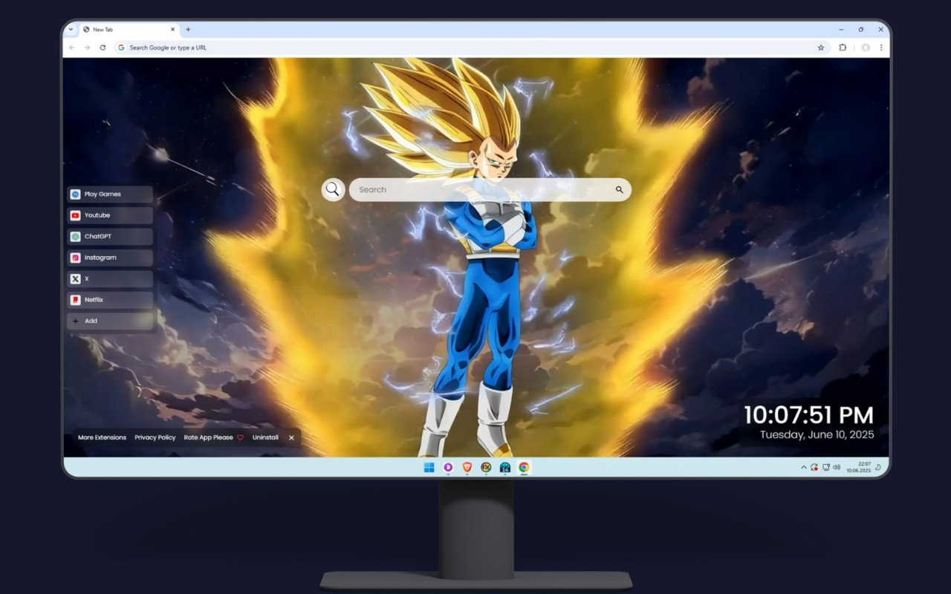This screenshot has height=594, width=951.
Task: Open the More Extensions link
Action: pos(102,437)
